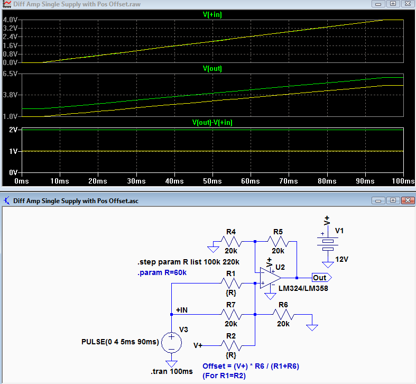Click the V3 reference designator
Viewport: 416px width, 384px height.
[183, 330]
